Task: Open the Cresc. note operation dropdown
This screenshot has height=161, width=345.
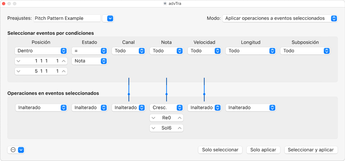Action: (166, 108)
